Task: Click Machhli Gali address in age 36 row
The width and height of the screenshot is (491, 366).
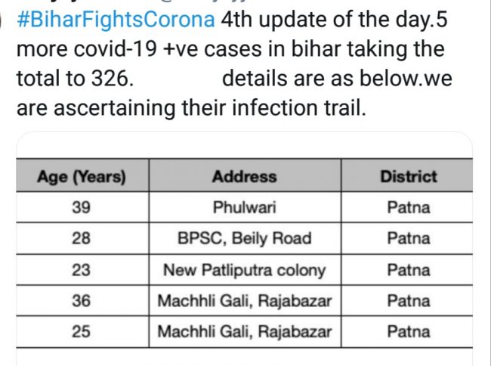Action: (244, 301)
